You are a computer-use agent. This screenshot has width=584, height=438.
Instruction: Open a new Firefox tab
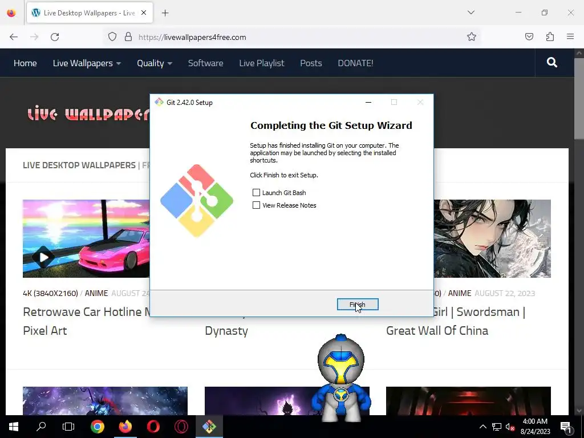[165, 13]
